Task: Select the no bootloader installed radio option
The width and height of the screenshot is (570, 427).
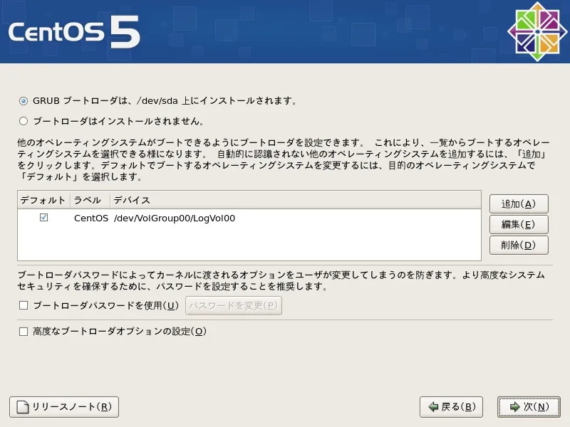Action: click(x=24, y=121)
